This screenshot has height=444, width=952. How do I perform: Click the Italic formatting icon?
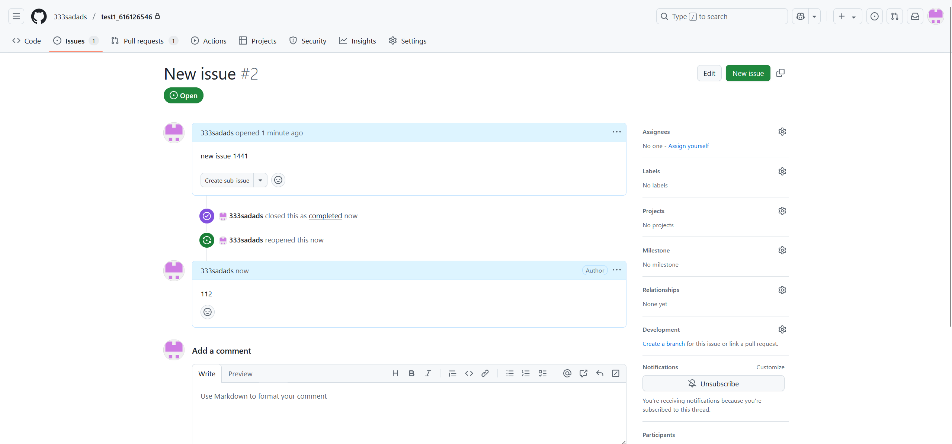pos(428,373)
